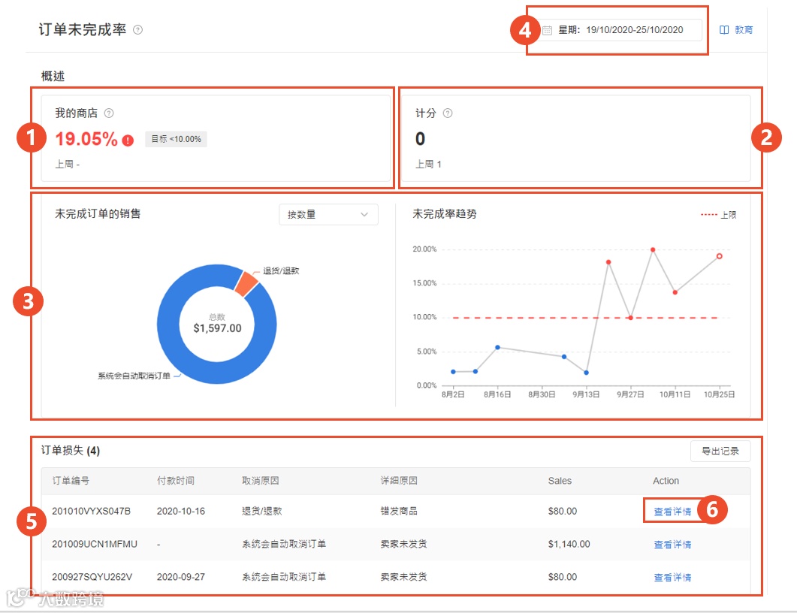Viewport: 797px width, 613px height.
Task: Click help icon beside 我的商店
Action: pos(109,113)
